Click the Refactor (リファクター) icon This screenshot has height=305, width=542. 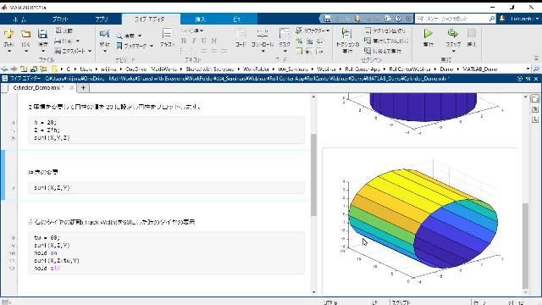pos(299,30)
